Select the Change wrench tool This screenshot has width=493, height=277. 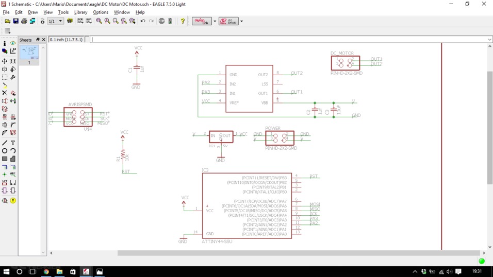13,77
